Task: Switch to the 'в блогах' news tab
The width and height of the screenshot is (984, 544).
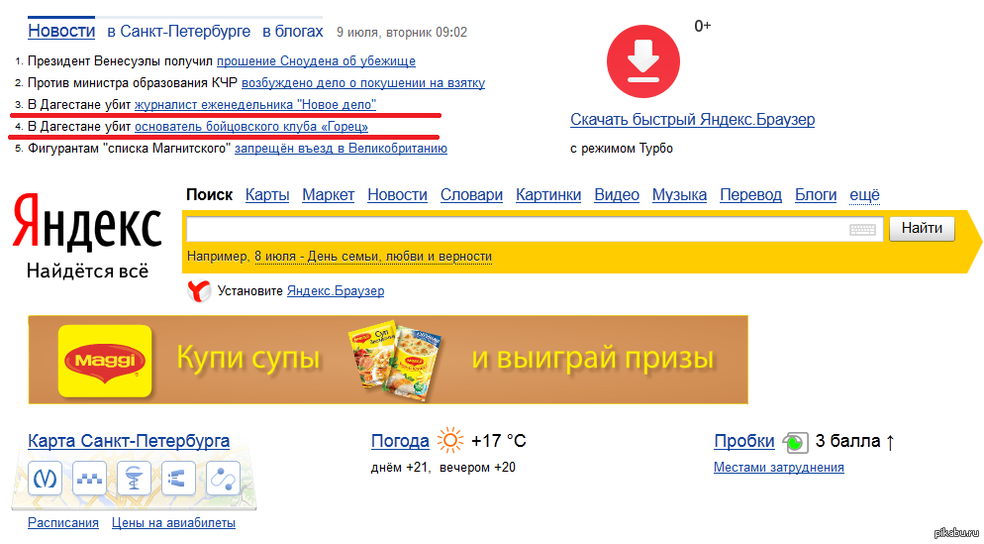Action: (x=292, y=32)
